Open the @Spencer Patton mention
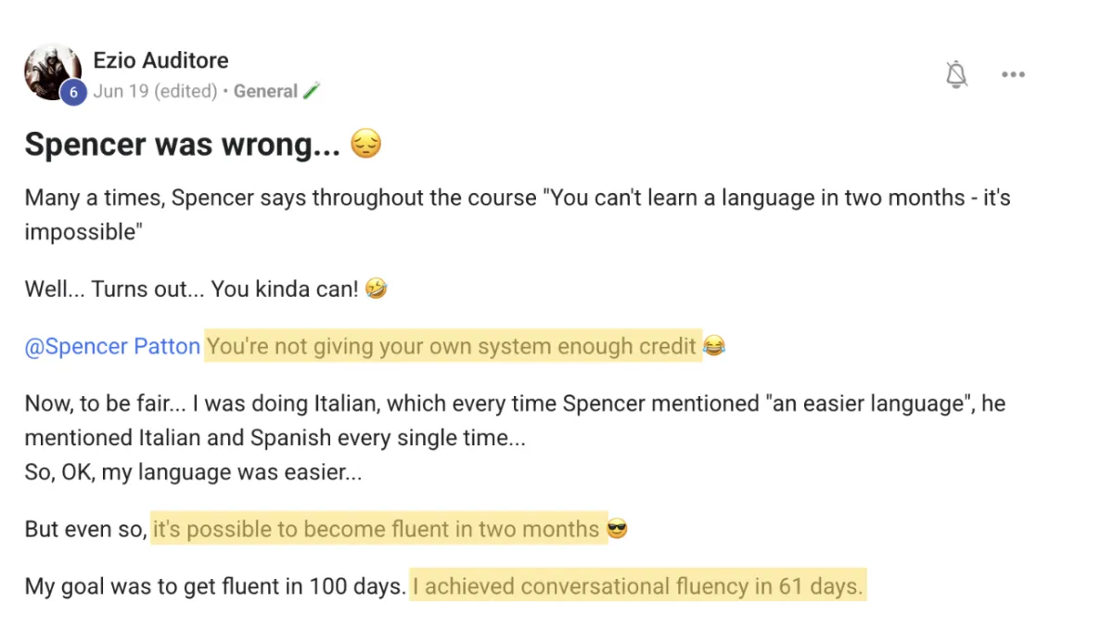 [x=112, y=346]
